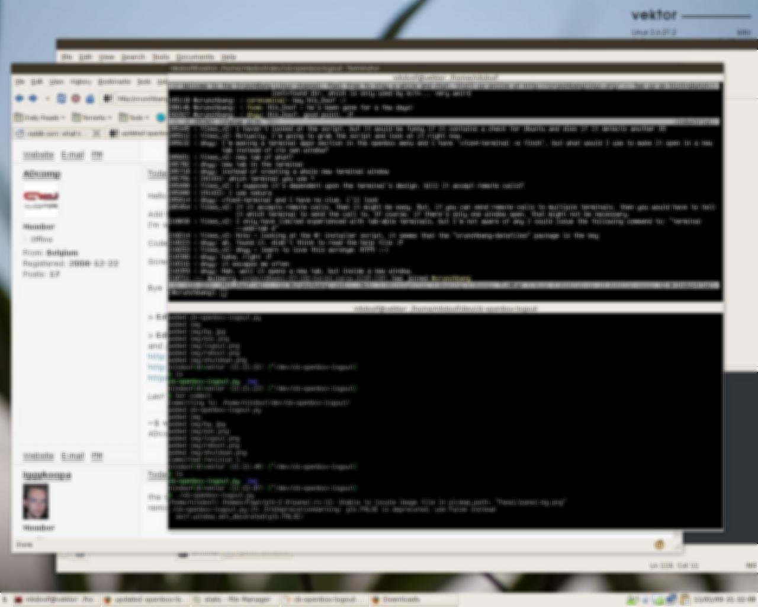The height and width of the screenshot is (607, 758).
Task: Open the Alfcomp username profile link
Action: (x=42, y=174)
